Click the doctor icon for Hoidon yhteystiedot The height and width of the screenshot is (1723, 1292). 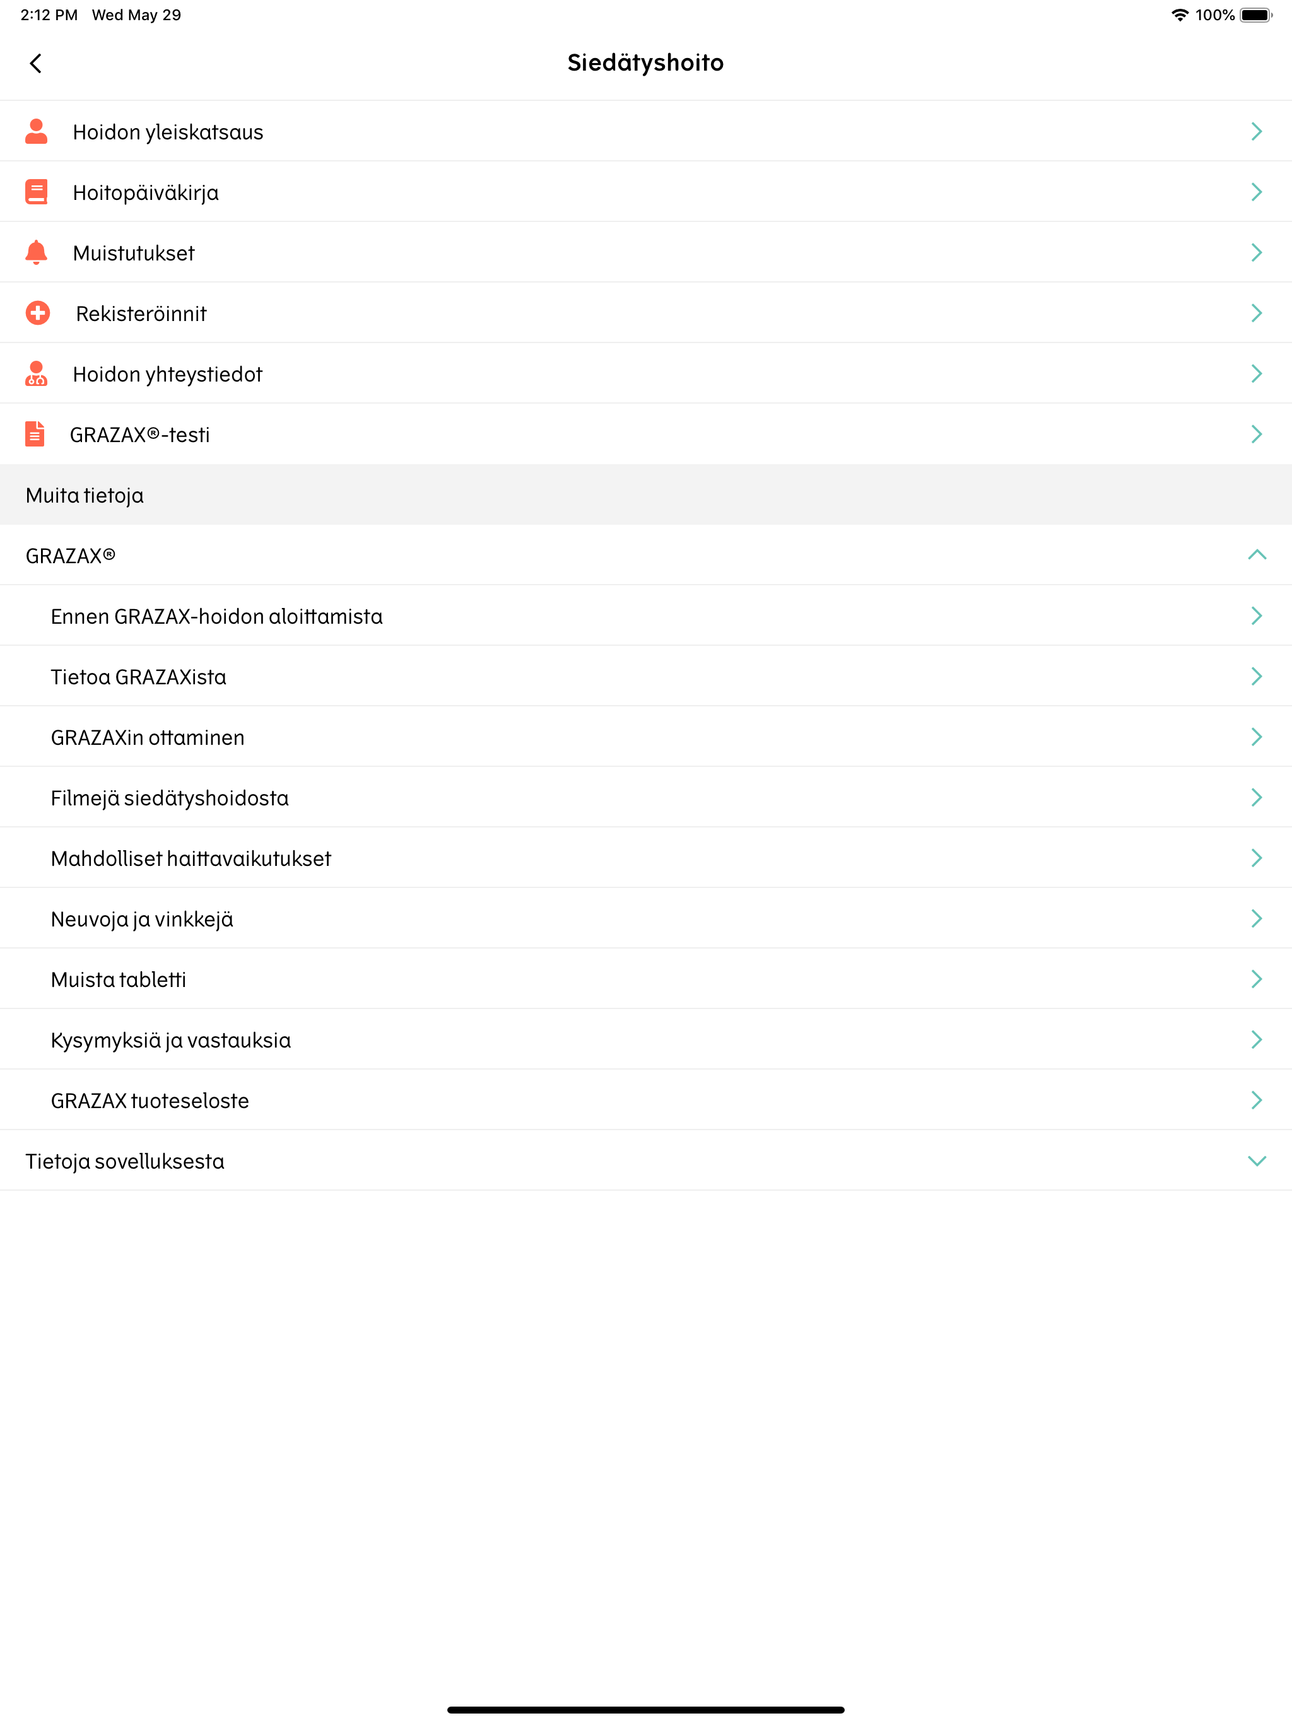(x=36, y=373)
